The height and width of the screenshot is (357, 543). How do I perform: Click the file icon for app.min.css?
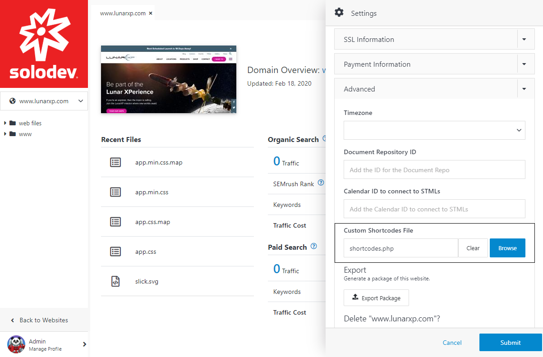[x=115, y=192]
